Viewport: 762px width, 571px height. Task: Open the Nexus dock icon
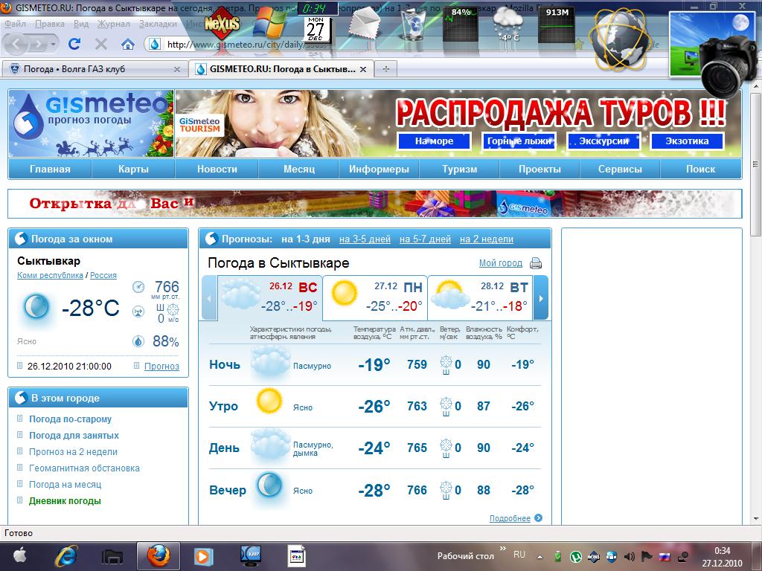[222, 23]
